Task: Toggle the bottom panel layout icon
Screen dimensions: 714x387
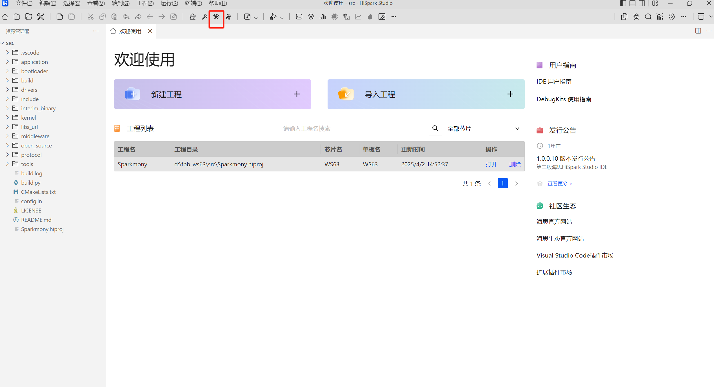Action: [x=632, y=3]
